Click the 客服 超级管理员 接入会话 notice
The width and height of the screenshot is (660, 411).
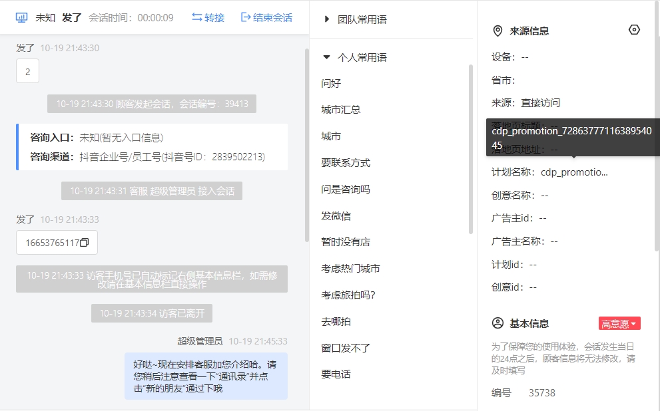[x=152, y=191]
